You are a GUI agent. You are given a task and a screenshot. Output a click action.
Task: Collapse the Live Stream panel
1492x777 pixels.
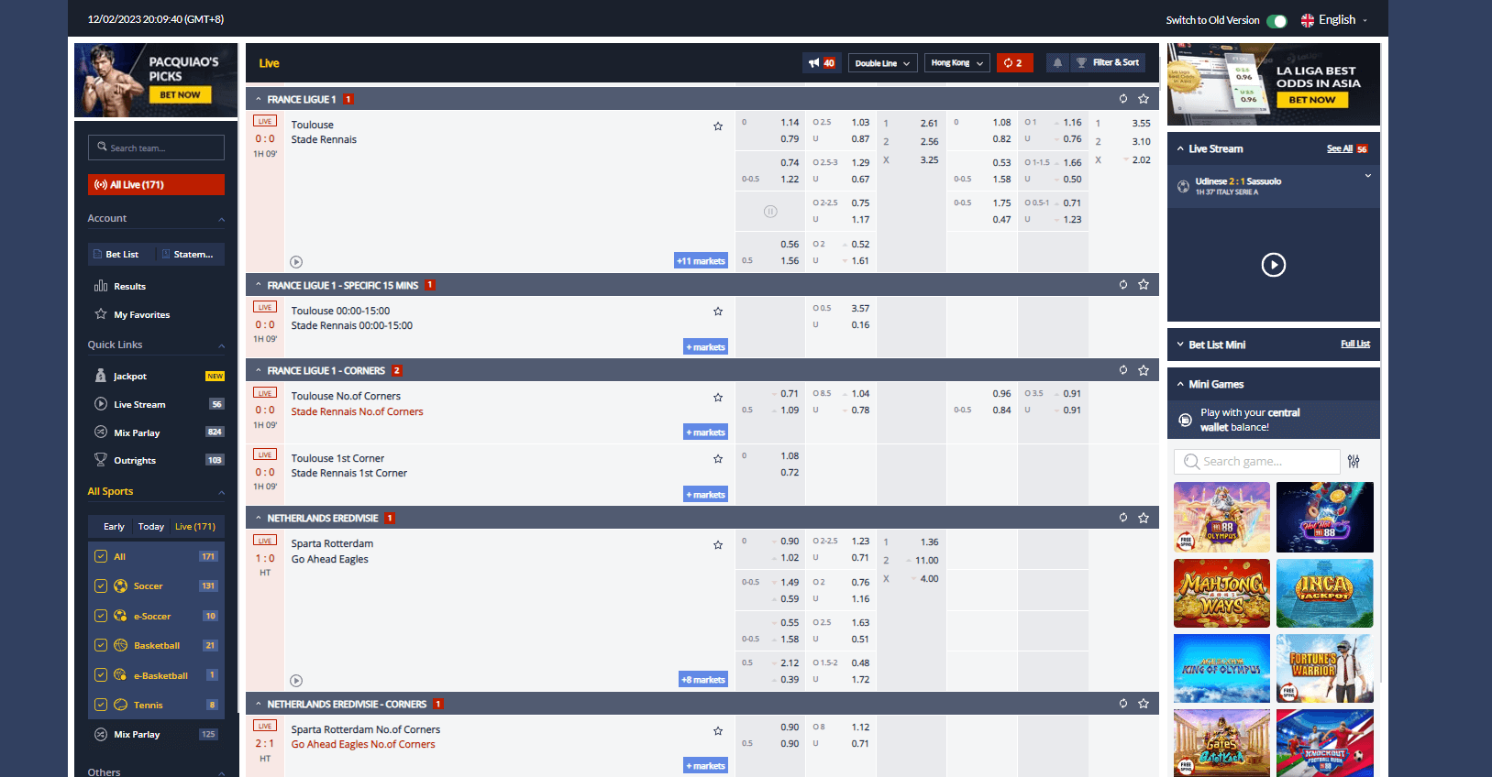1180,148
